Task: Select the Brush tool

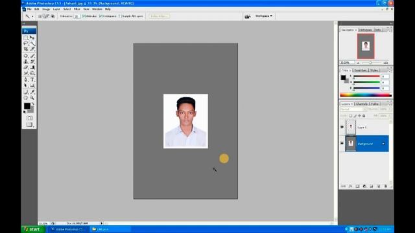Action: click(32, 56)
